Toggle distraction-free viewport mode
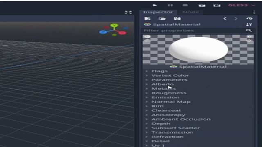The height and width of the screenshot is (147, 262). coord(128,12)
